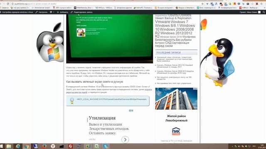Open recent post 'Скачать Windows Server 2008 R2 Enterprise'
The width and height of the screenshot is (266, 149).
coord(175,72)
